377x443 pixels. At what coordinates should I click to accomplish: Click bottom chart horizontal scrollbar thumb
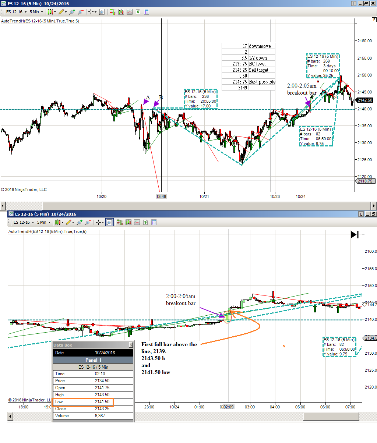(330, 416)
